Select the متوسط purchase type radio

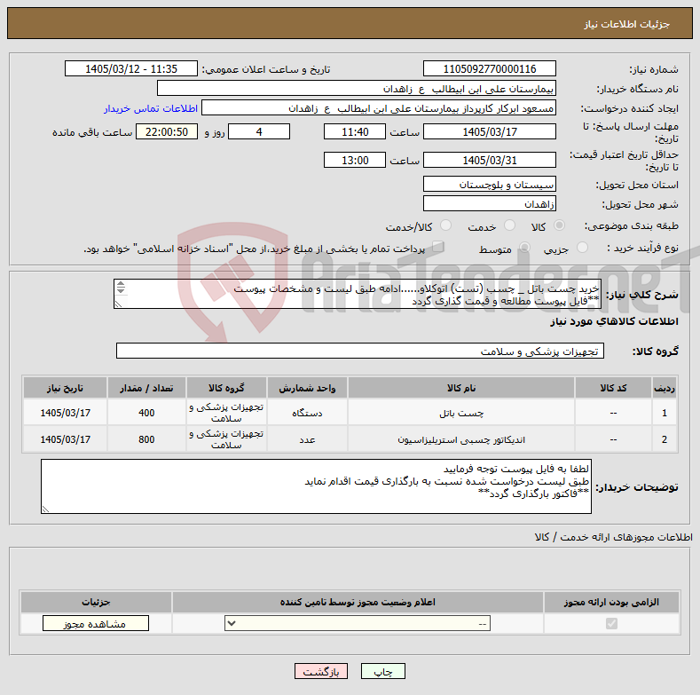(524, 248)
